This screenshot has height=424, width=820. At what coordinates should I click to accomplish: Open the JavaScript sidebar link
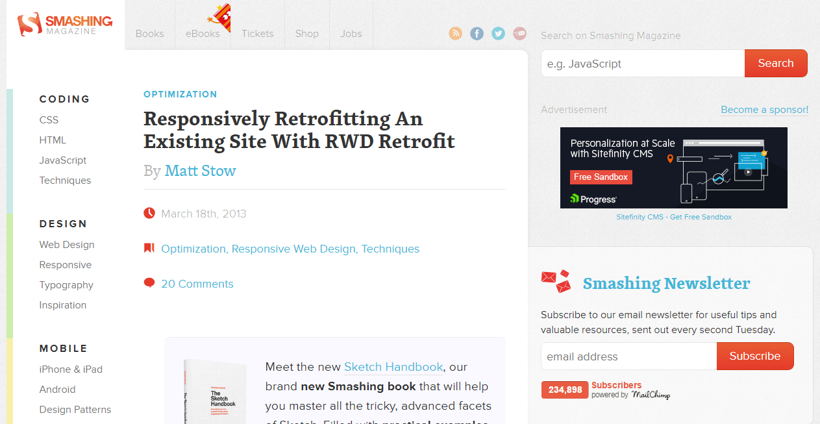point(63,160)
